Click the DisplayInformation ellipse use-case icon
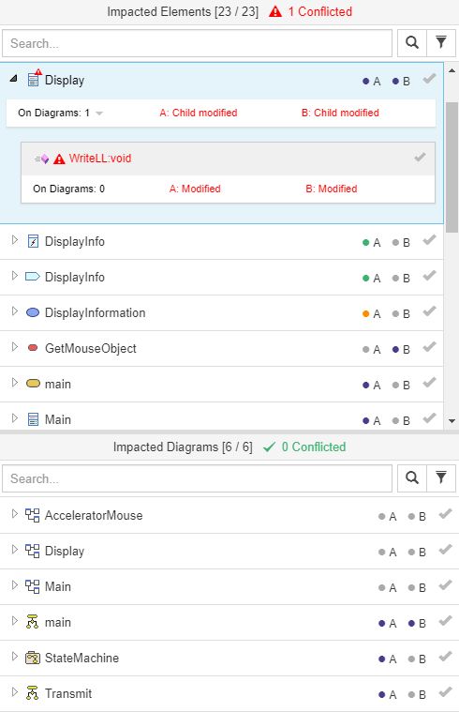 [33, 312]
